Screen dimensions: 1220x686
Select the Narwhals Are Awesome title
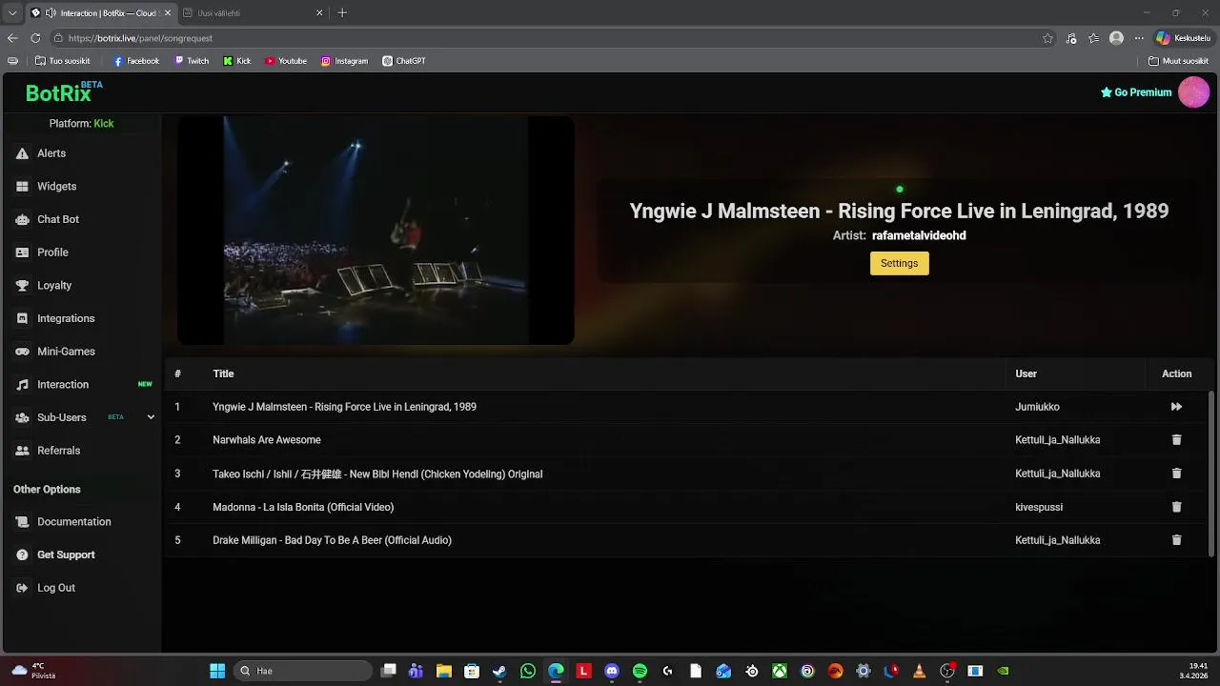[x=267, y=440]
